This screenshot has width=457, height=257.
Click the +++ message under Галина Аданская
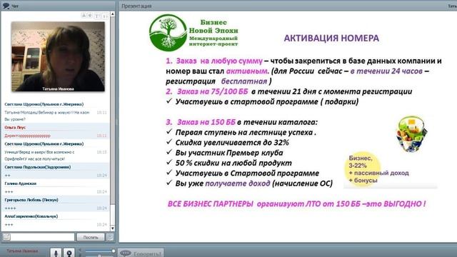9,192
